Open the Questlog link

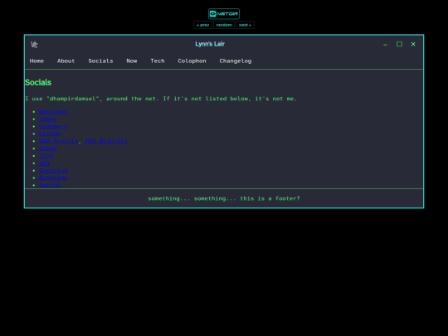point(53,171)
